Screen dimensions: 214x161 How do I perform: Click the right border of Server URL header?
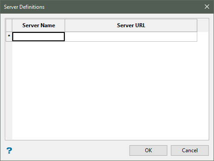coord(197,25)
